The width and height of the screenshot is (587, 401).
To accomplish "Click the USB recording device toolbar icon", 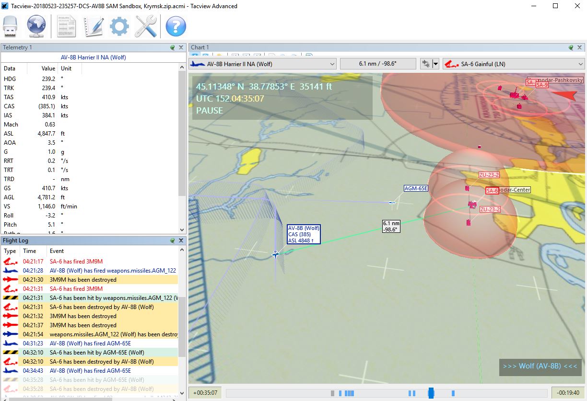I will [x=11, y=26].
